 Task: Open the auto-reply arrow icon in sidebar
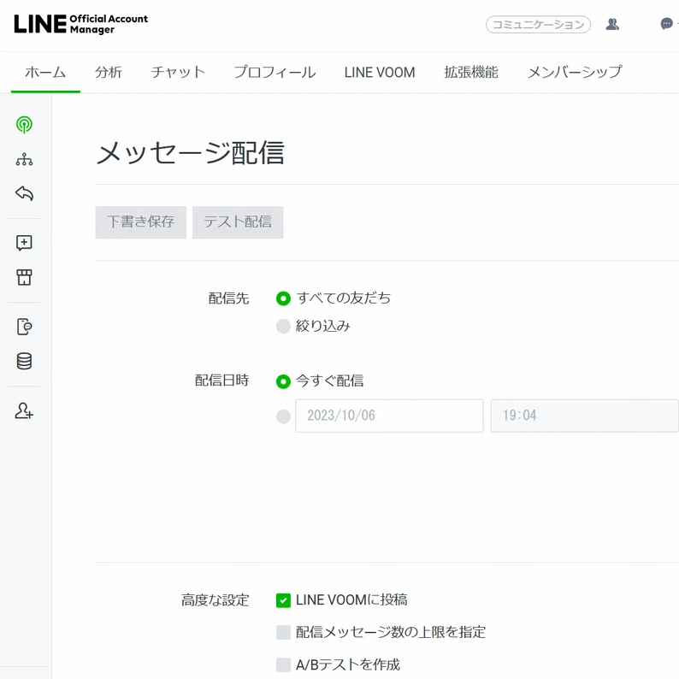(x=24, y=193)
